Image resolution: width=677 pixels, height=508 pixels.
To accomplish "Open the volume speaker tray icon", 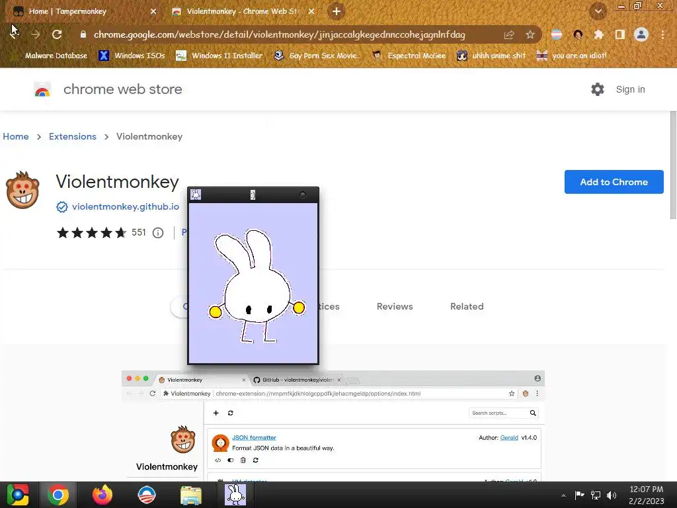I will click(612, 495).
